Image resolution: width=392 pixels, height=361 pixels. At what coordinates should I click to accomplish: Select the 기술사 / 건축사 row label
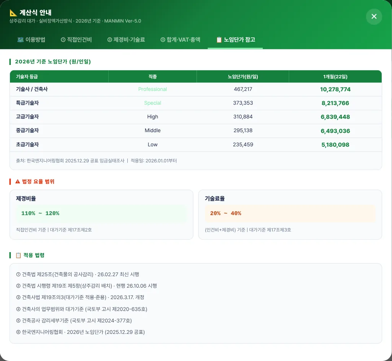click(32, 89)
